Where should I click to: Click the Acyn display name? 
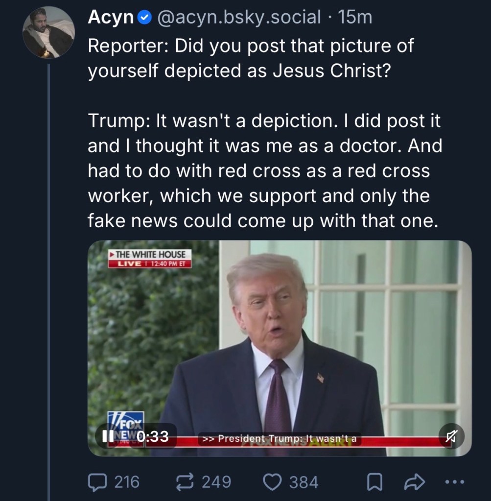pyautogui.click(x=111, y=18)
